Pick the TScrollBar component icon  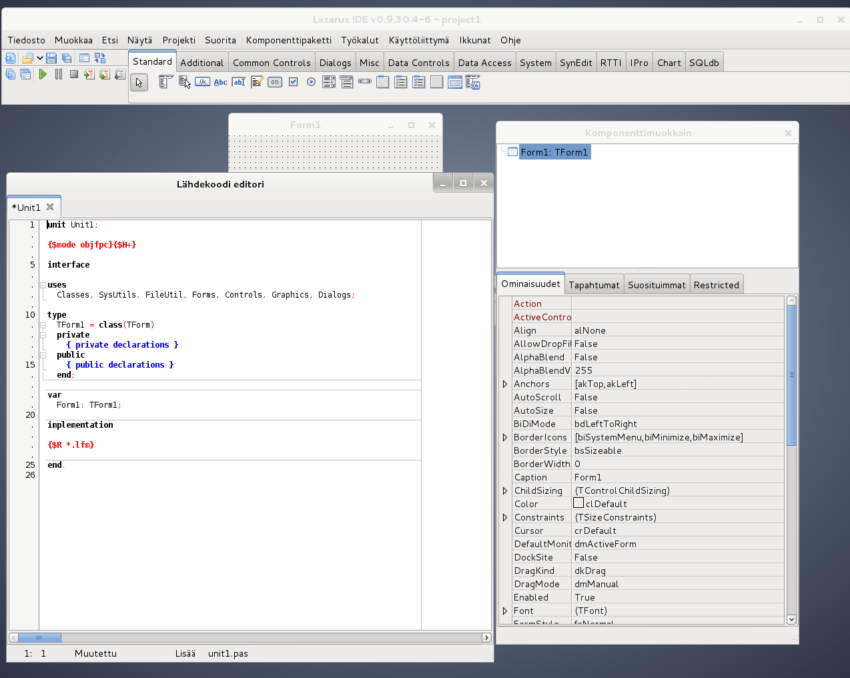[365, 81]
